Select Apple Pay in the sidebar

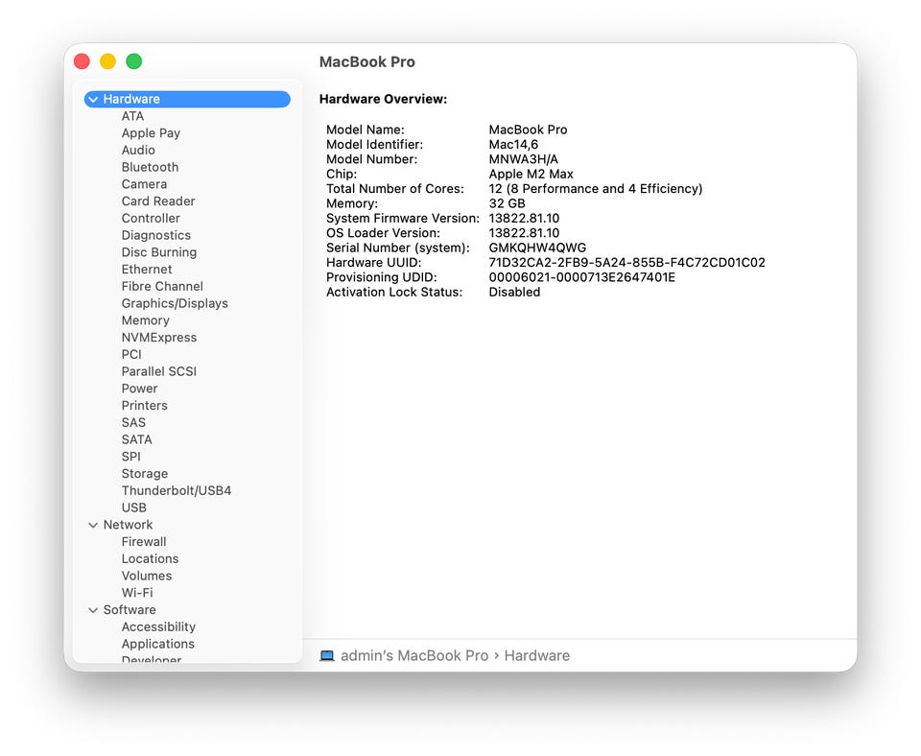point(151,133)
